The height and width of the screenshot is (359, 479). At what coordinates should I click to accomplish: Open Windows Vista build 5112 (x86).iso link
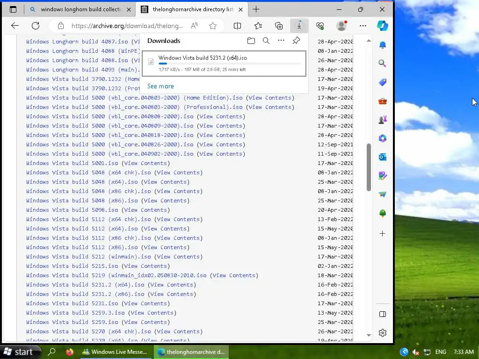(x=82, y=247)
